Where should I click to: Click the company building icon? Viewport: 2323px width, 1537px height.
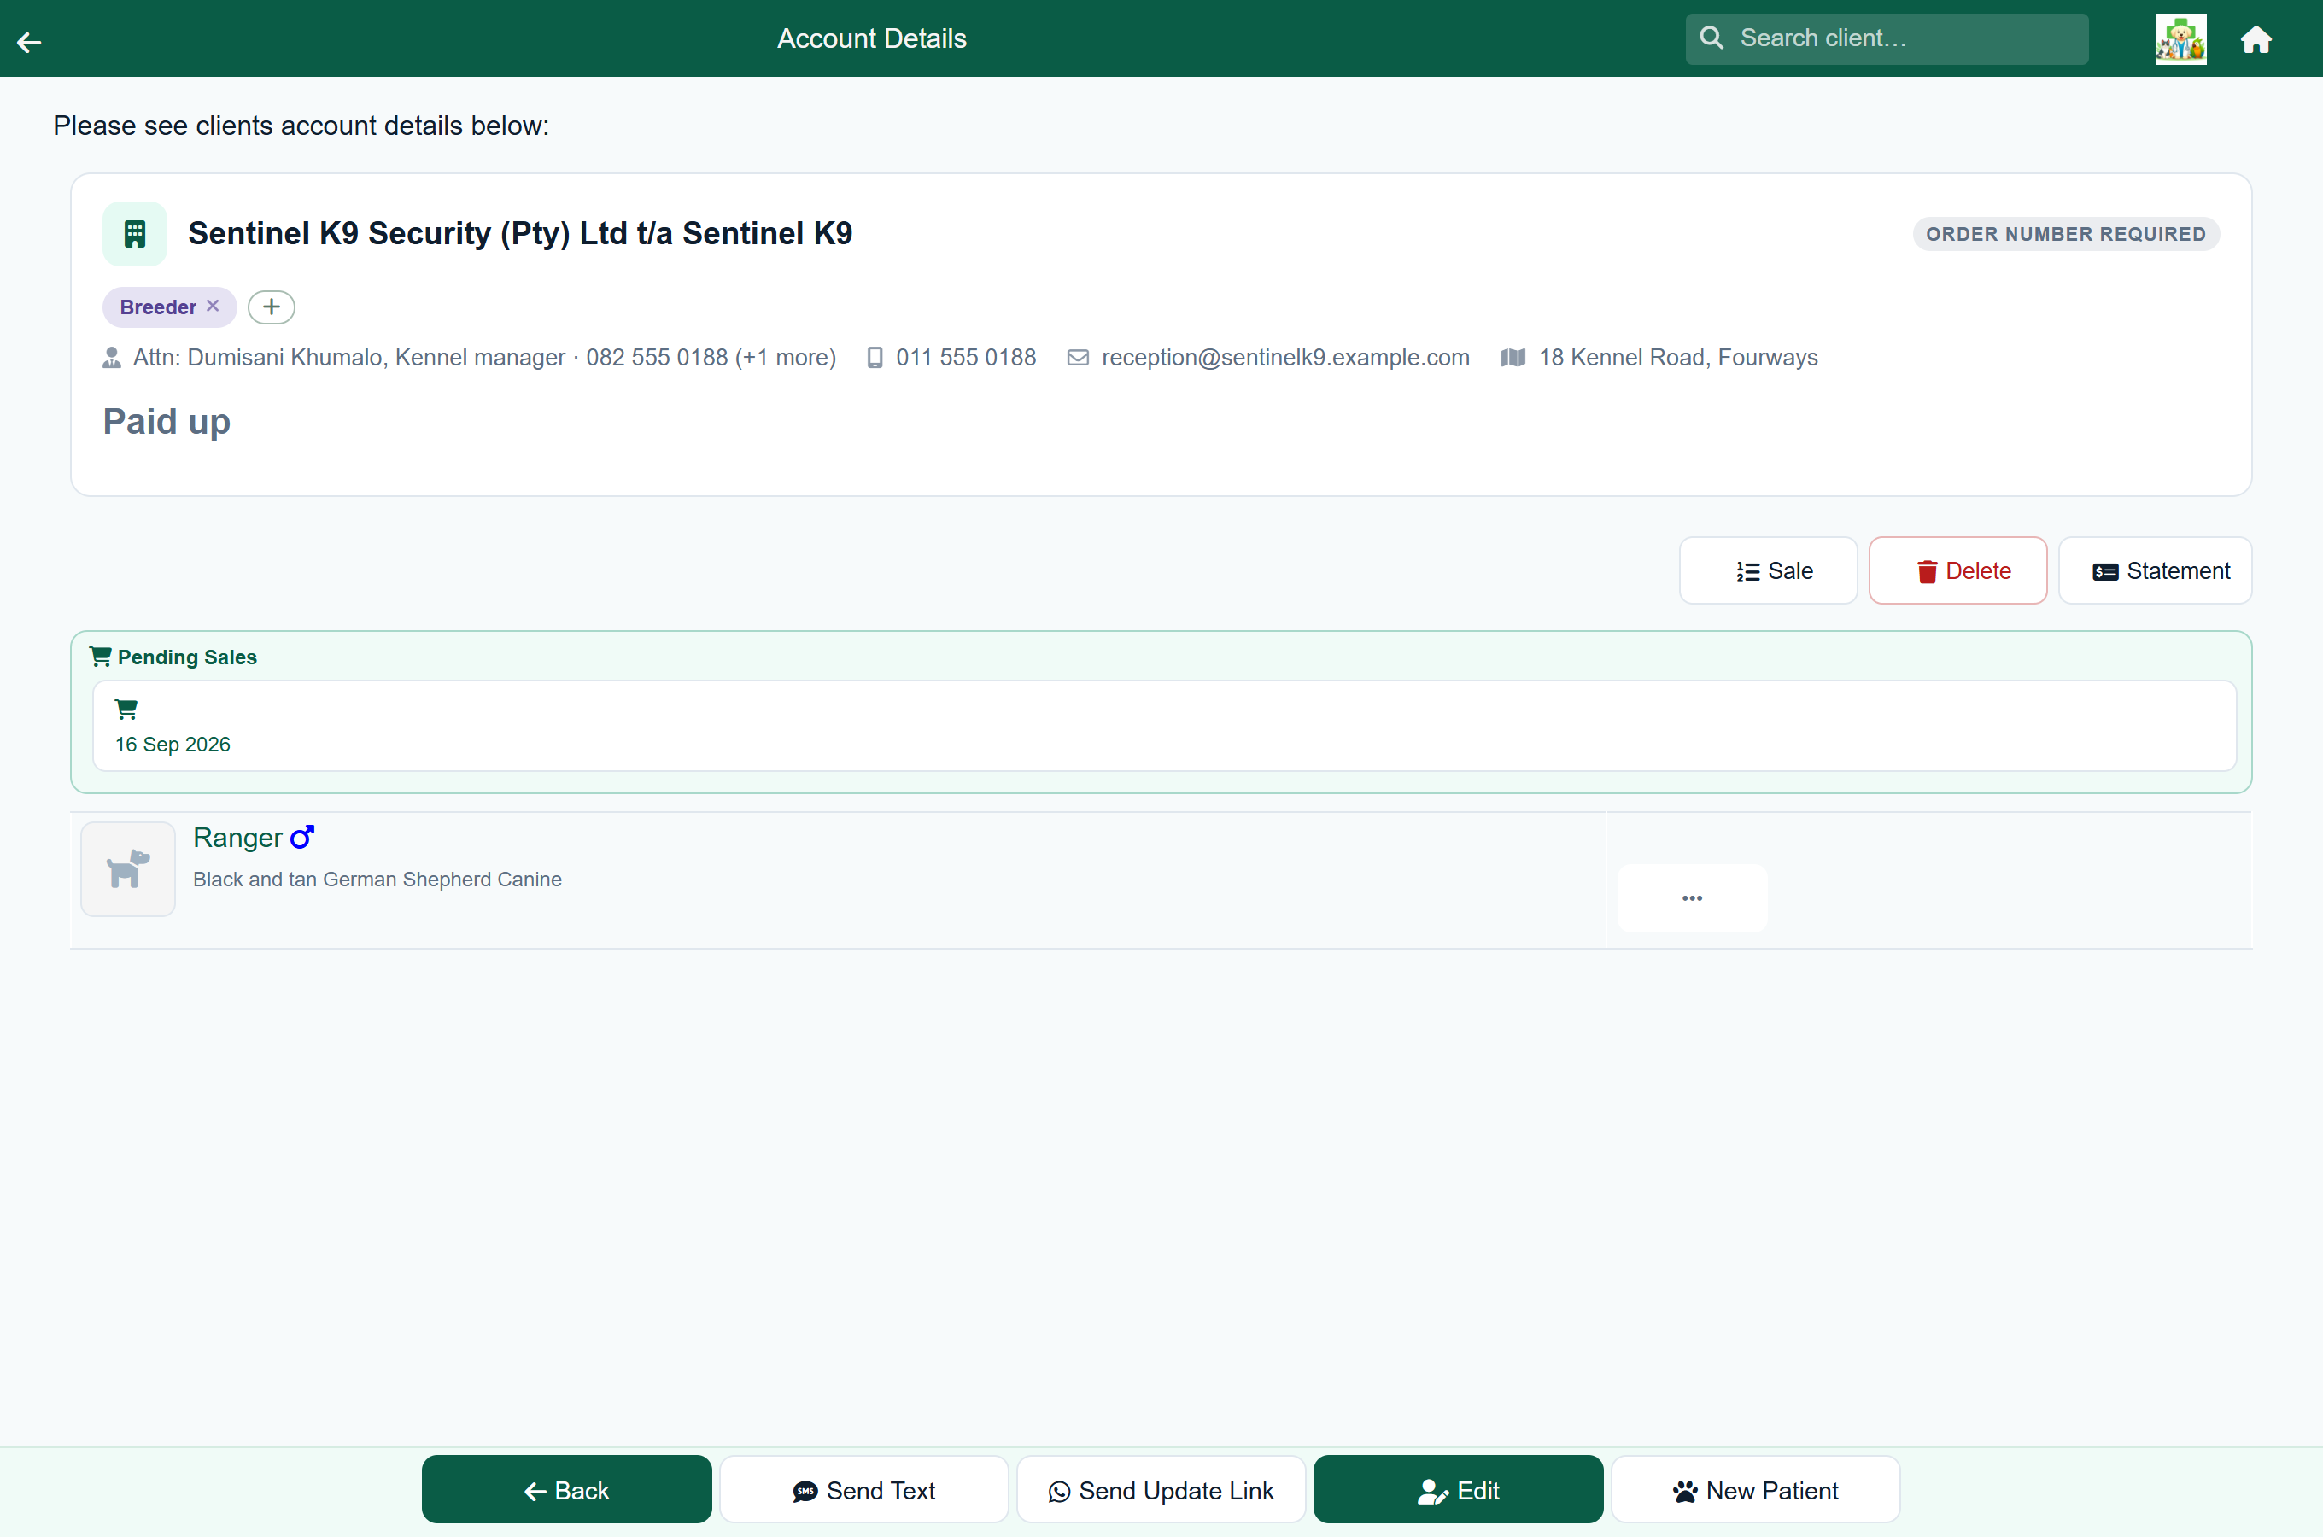134,233
